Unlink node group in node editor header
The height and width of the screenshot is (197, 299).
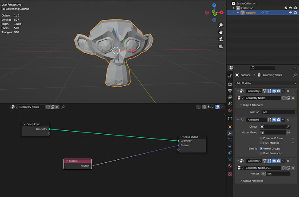57,107
